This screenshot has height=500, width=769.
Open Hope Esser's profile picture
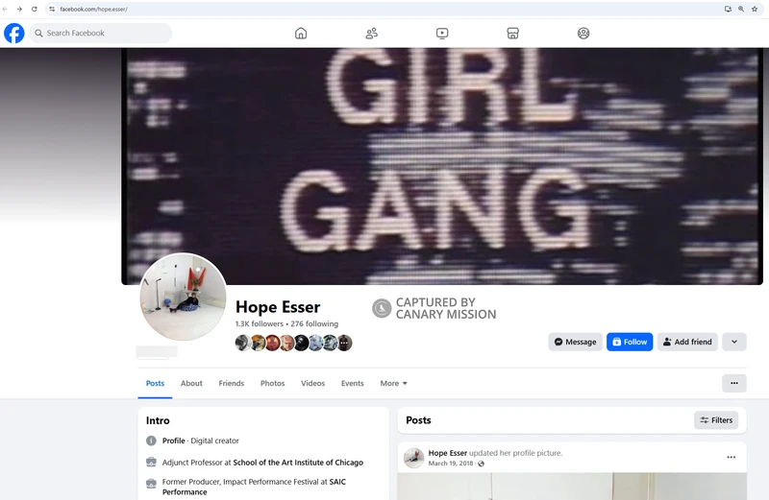(183, 297)
